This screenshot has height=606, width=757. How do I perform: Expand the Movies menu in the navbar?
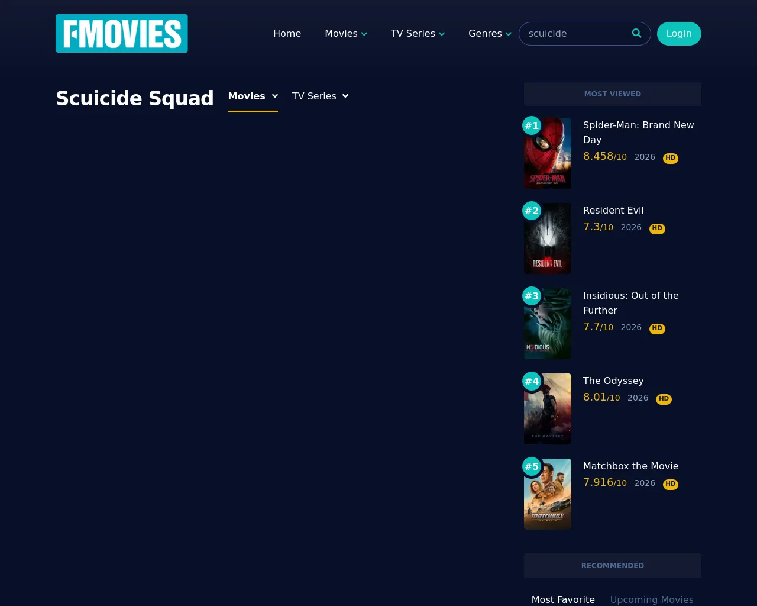[346, 34]
